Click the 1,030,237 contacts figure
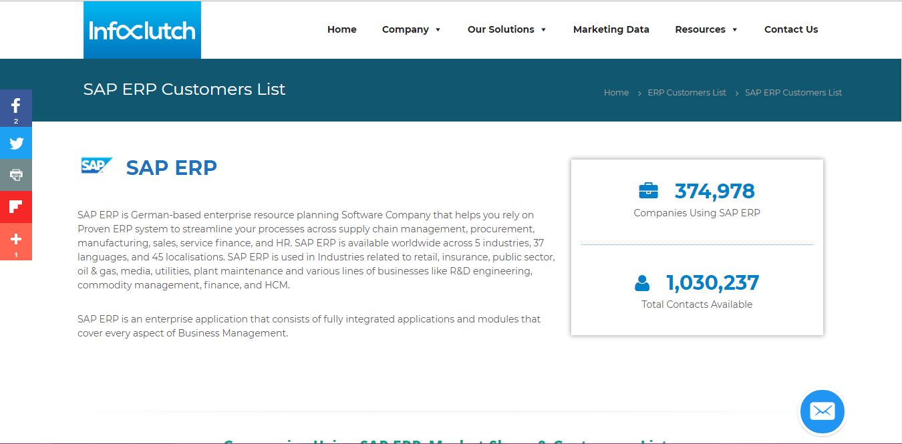 coord(712,283)
